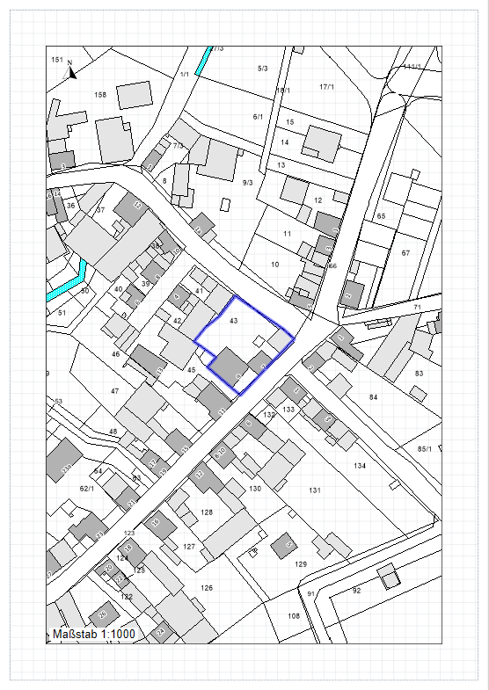Click the parcel 126 label
The width and height of the screenshot is (489, 690).
pos(207,588)
